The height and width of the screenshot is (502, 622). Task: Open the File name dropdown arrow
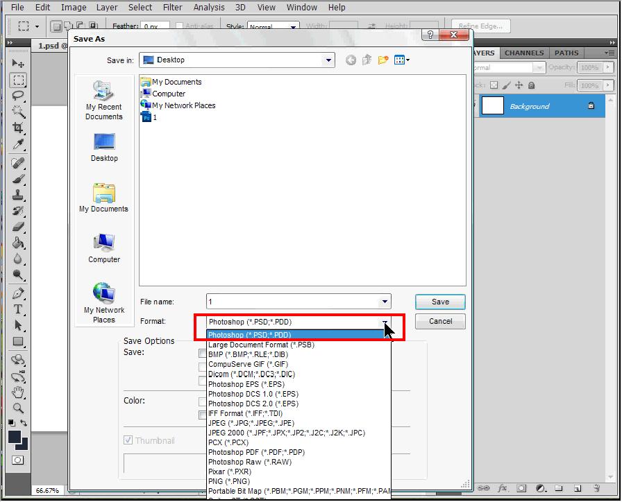tap(385, 302)
